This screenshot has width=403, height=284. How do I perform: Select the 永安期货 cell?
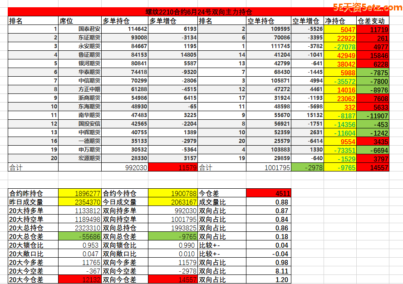click(80, 46)
